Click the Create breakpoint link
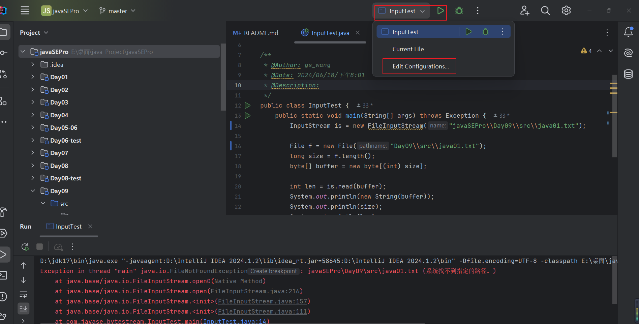Screen dimensions: 639x324 point(274,271)
